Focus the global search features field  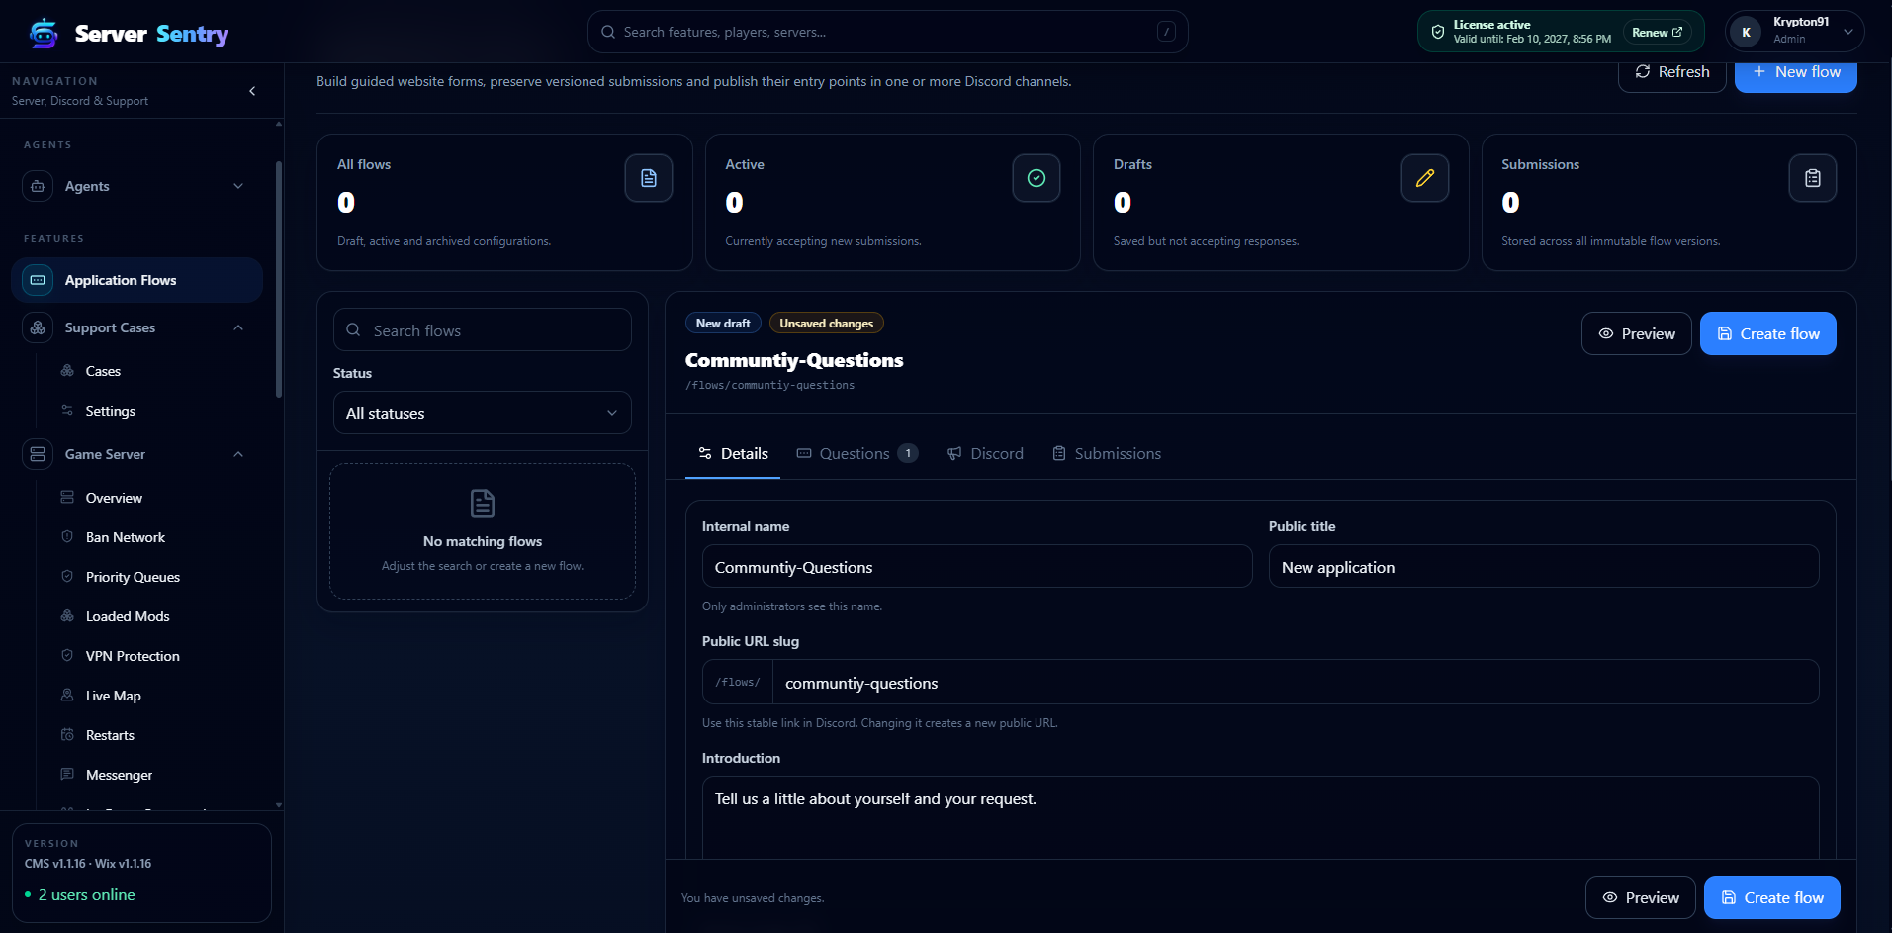coord(887,32)
